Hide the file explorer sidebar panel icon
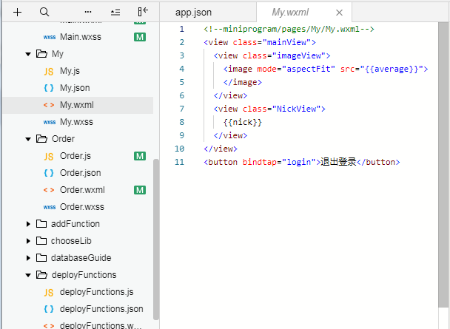The image size is (450, 329). tap(143, 12)
